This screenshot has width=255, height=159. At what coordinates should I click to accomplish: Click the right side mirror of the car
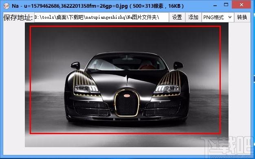178,65
